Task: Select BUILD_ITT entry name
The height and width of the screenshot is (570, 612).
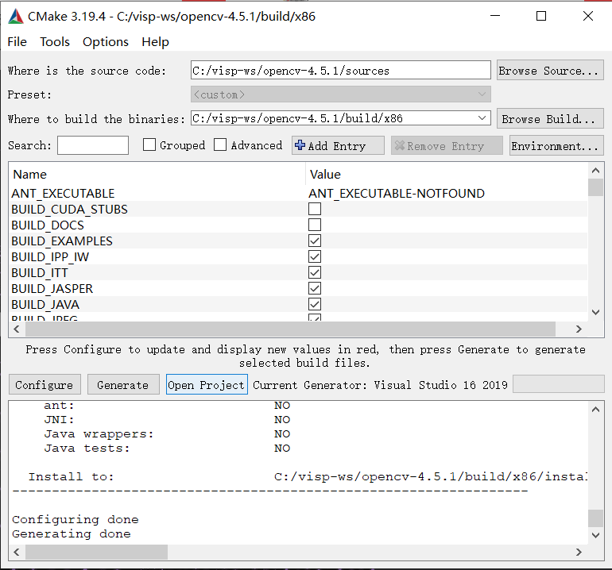Action: tap(40, 272)
